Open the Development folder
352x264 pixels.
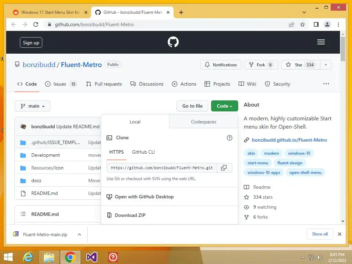pyautogui.click(x=46, y=155)
